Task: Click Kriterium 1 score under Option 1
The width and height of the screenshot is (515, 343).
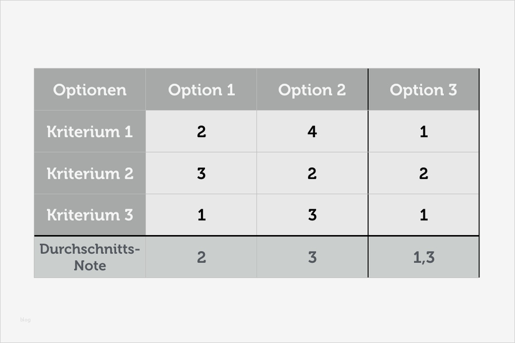Action: coord(201,132)
